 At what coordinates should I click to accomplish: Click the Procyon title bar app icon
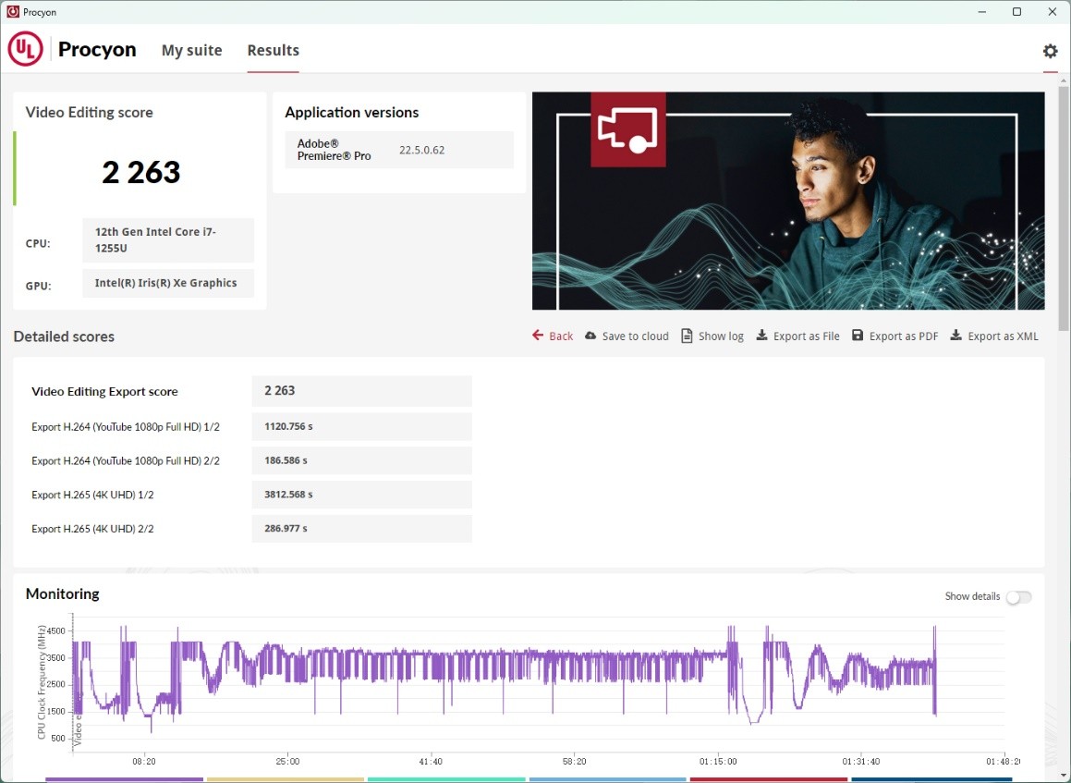[12, 12]
